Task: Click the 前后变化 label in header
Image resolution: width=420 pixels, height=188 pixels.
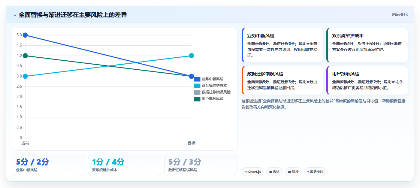Action: [x=400, y=14]
